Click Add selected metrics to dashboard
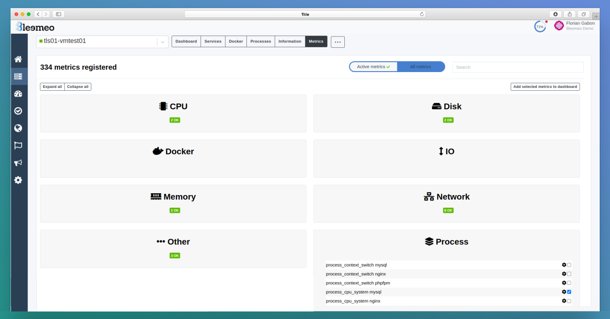Screen dimensions: 610x319 [545, 87]
